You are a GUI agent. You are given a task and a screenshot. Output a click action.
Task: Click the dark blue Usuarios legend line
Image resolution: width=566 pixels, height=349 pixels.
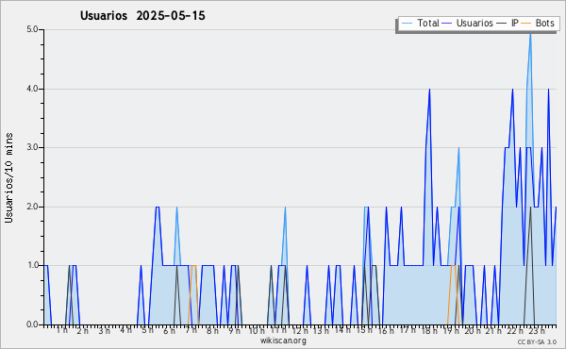447,24
